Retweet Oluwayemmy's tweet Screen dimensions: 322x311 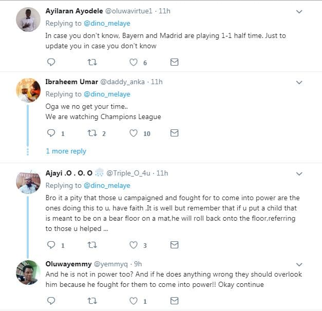(x=92, y=300)
